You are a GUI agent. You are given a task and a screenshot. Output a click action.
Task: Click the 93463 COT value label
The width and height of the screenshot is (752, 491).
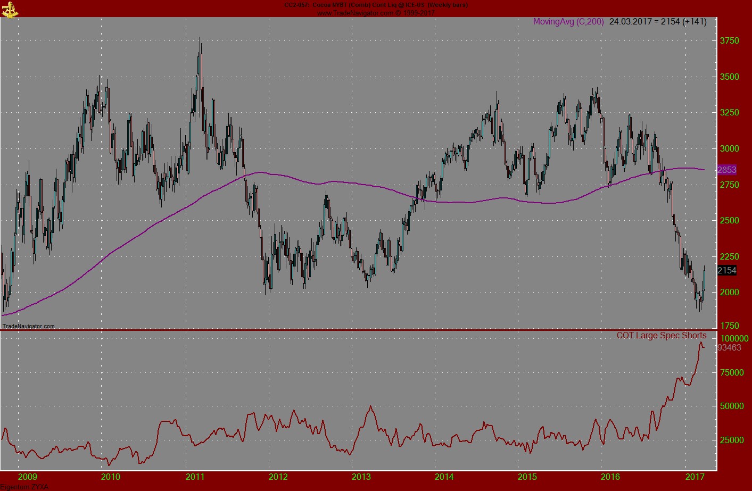pos(729,348)
